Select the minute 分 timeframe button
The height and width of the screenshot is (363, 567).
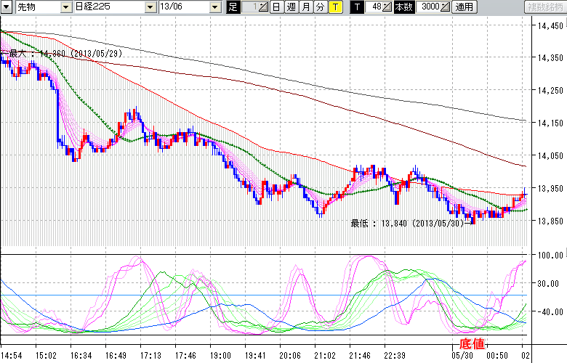[x=320, y=7]
